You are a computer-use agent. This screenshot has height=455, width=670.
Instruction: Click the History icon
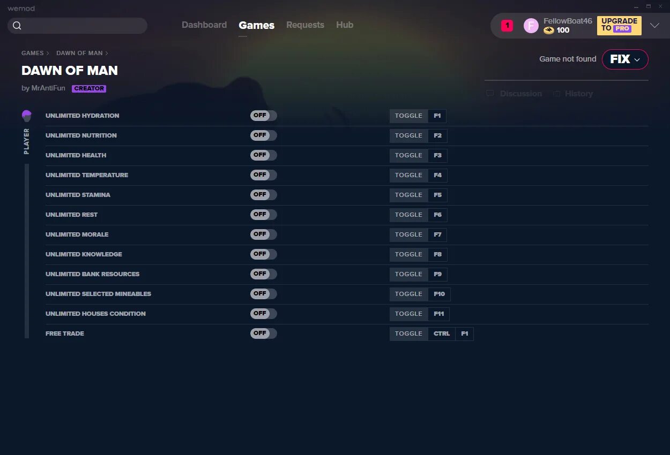557,94
